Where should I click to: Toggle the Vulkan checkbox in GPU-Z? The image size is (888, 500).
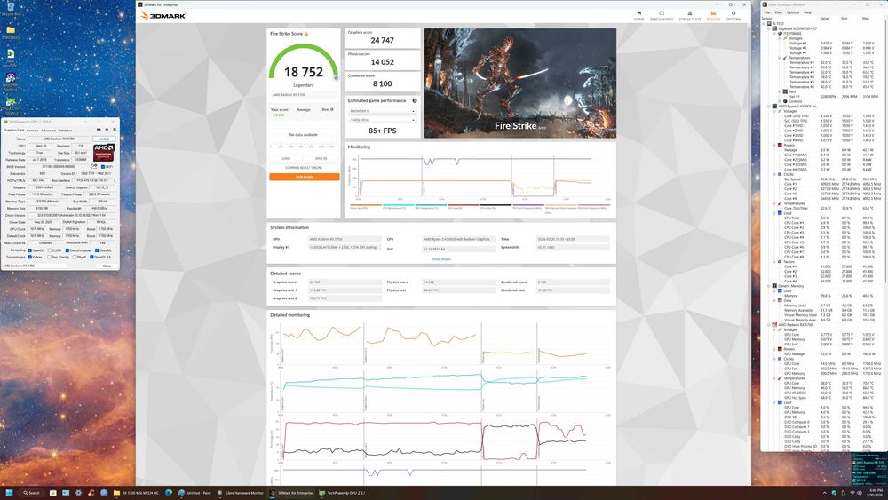point(30,257)
